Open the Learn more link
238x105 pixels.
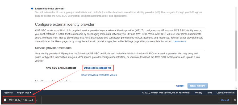coord(180,41)
